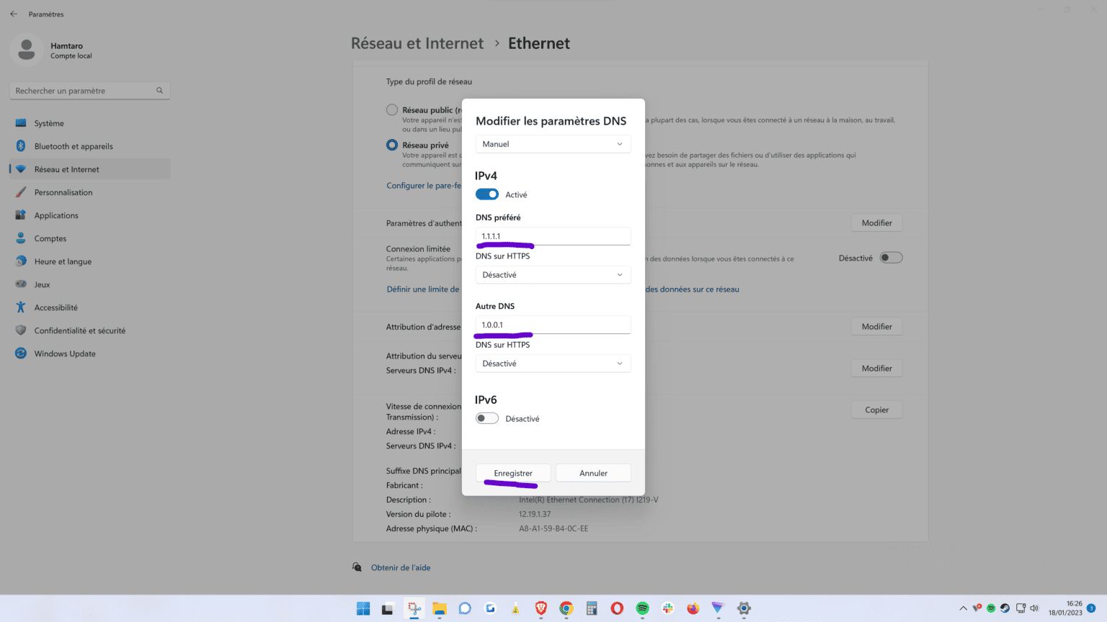Open the DNS sur HTTPS dropdown under Autre DNS

pyautogui.click(x=553, y=363)
